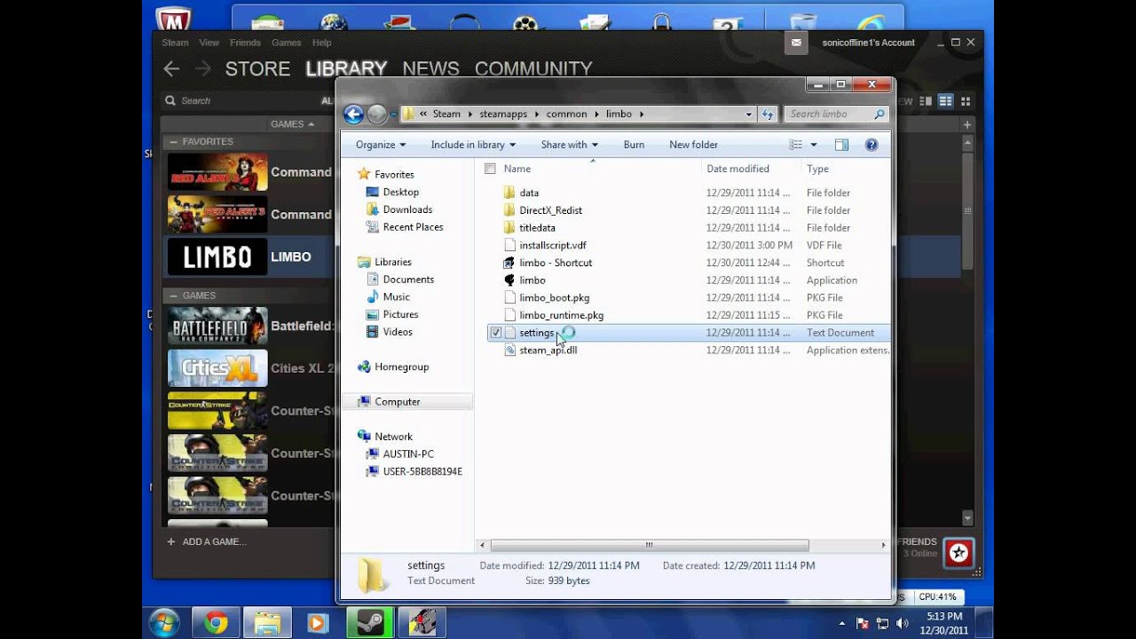Screen dimensions: 1136x639
Task: Sort files by the Type column
Action: pyautogui.click(x=817, y=169)
